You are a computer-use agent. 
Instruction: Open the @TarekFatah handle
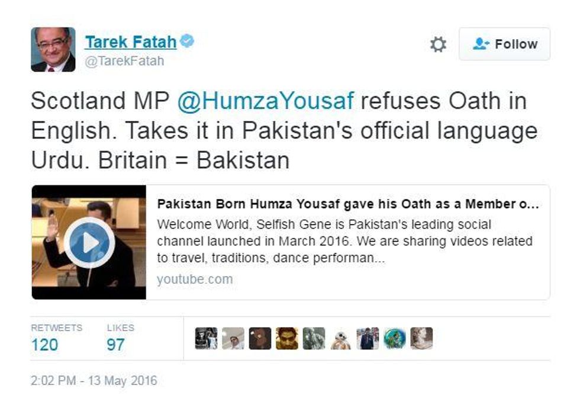(x=124, y=61)
